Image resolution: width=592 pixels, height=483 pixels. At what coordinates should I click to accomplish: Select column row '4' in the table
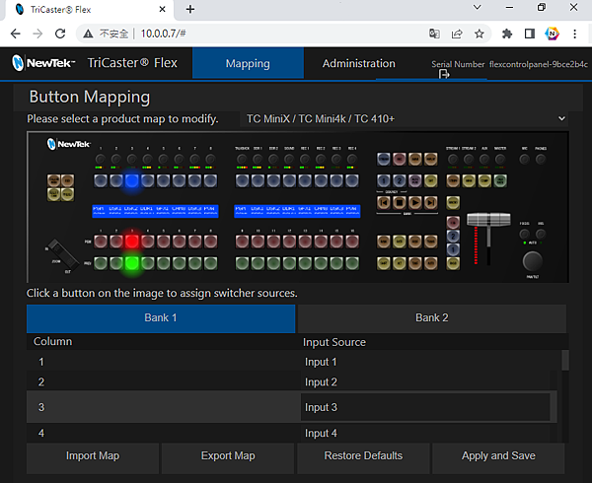(164, 434)
